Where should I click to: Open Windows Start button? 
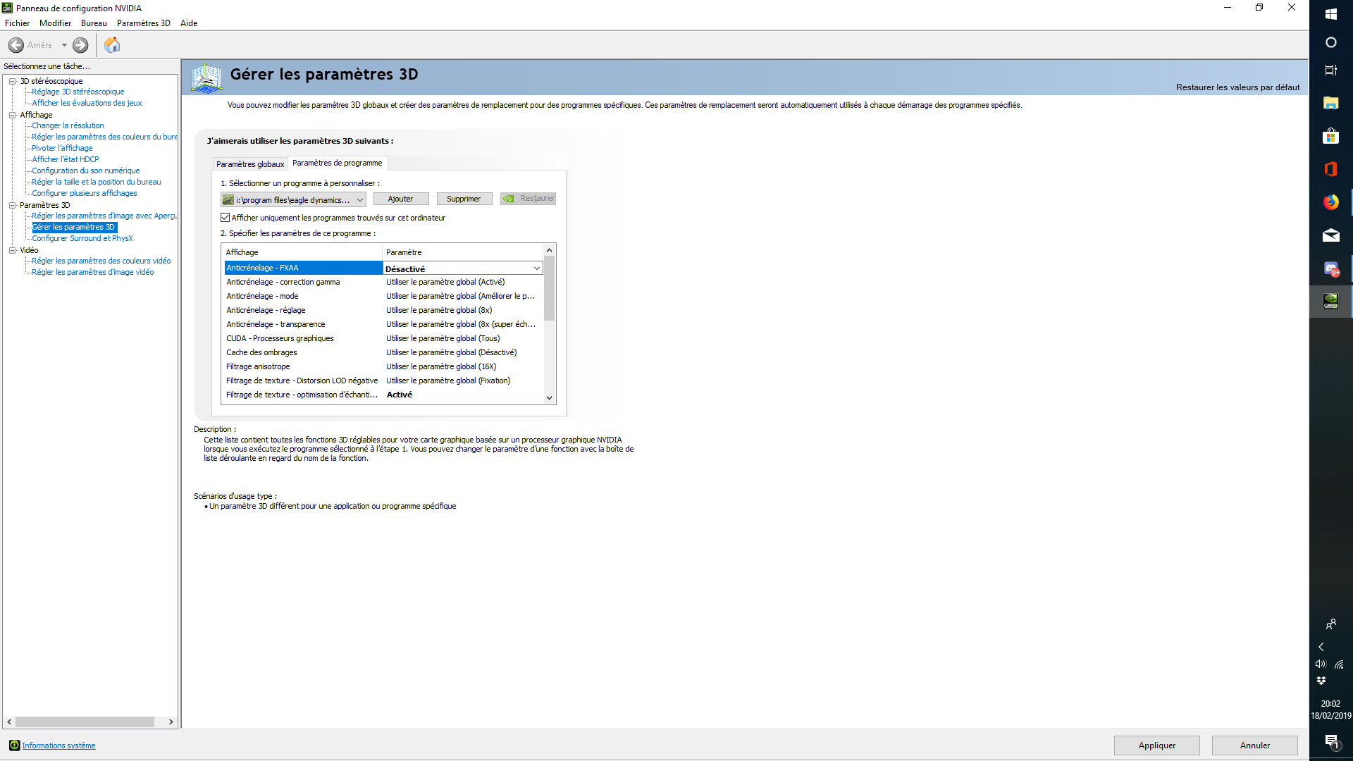tap(1330, 13)
